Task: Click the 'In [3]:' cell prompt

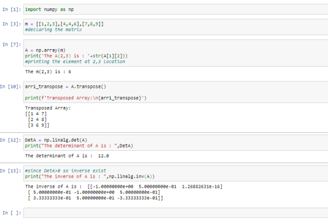Action: tap(12, 24)
